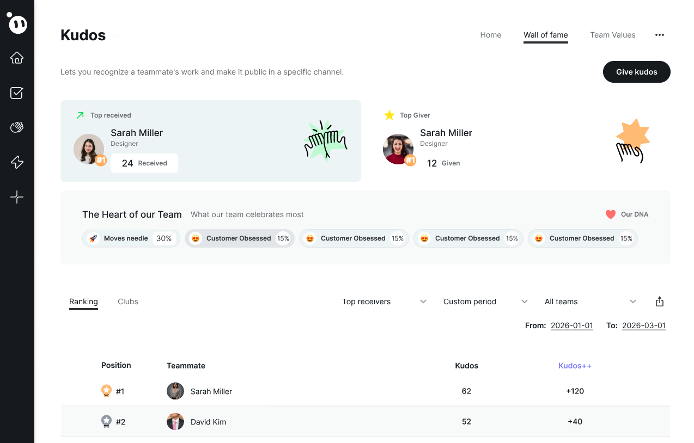The image size is (694, 443).
Task: Open the three-dot overflow menu near tabs
Action: click(660, 35)
